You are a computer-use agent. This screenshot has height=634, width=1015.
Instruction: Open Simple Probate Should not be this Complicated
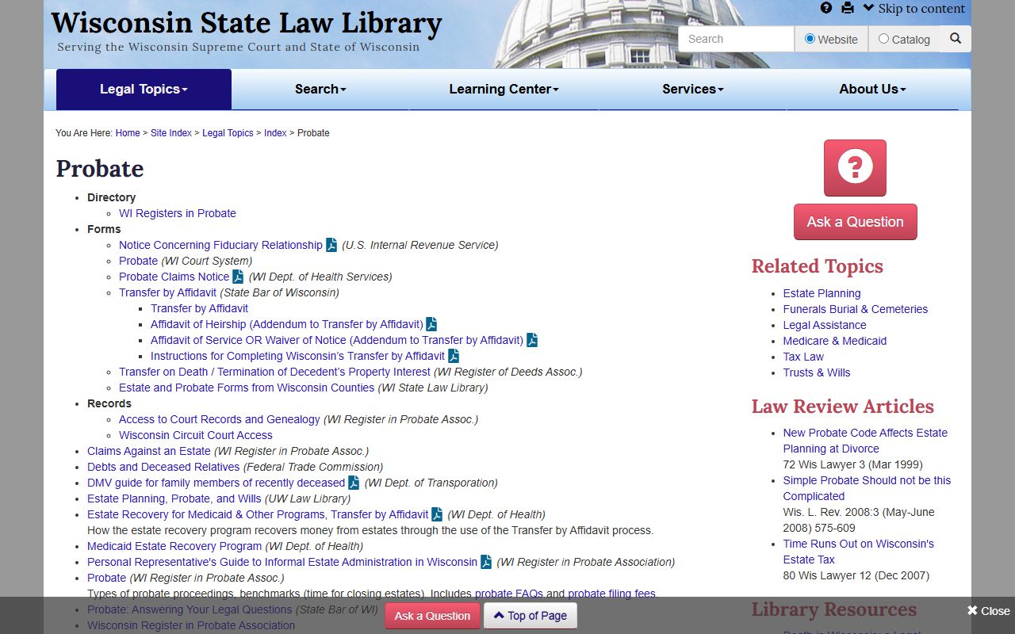click(x=867, y=488)
